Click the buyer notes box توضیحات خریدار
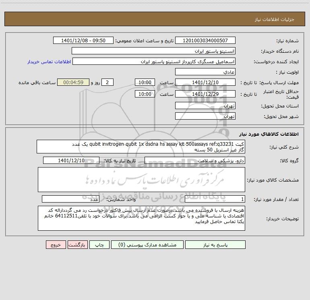The width and height of the screenshot is (310, 300). pyautogui.click(x=141, y=218)
